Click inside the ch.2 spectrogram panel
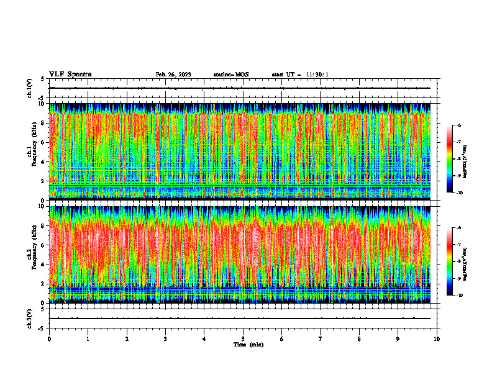Viewport: 492px width, 380px height. click(x=239, y=255)
